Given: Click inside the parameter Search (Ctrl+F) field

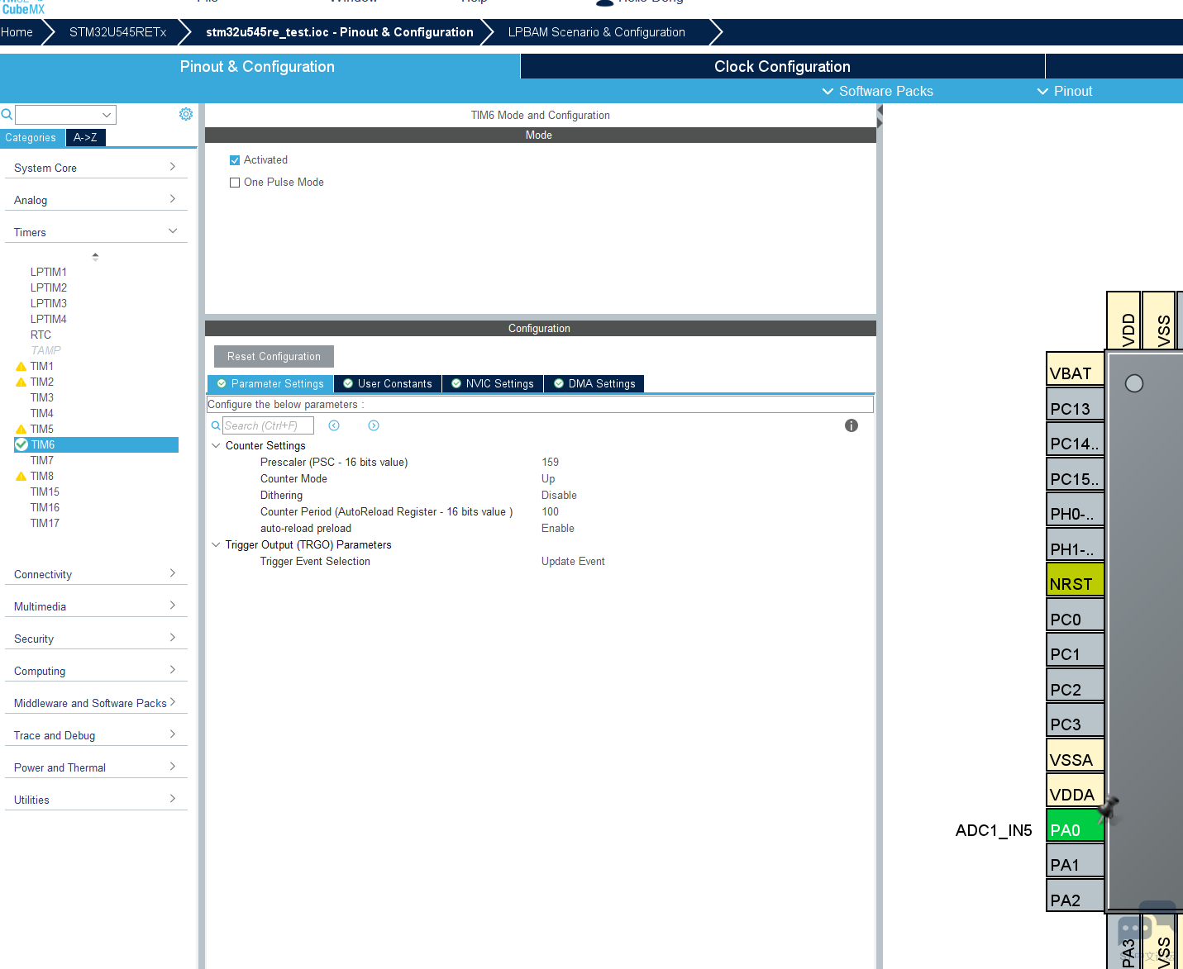Looking at the screenshot, I should tap(268, 425).
